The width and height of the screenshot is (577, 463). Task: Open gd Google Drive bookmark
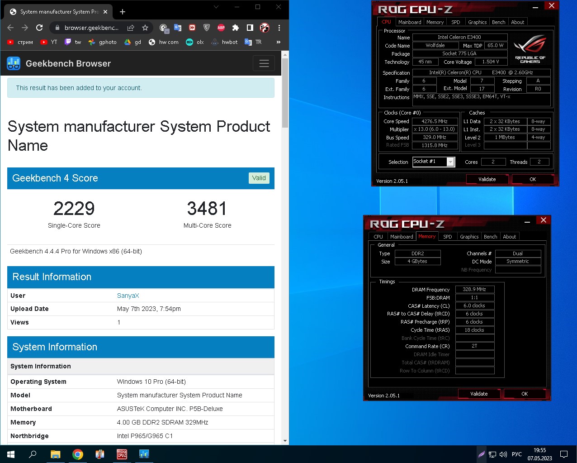133,42
